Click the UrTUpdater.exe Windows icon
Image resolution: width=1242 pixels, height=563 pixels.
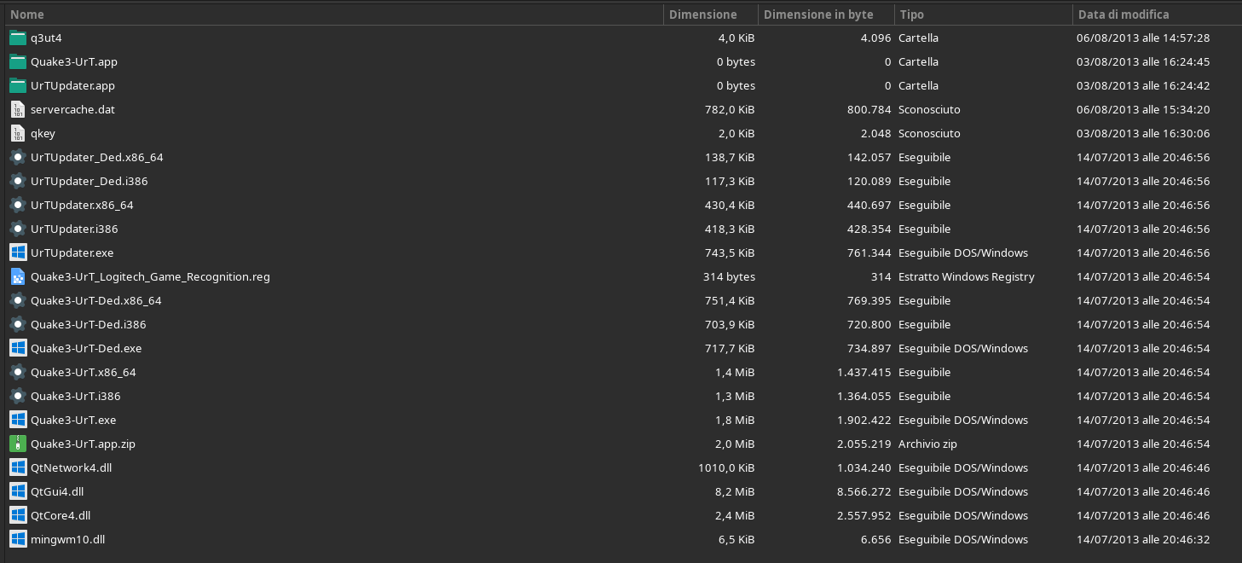[18, 252]
